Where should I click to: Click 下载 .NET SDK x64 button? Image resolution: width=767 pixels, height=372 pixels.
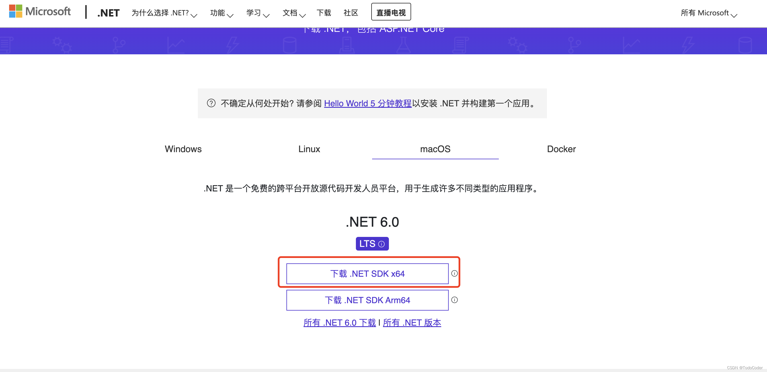pyautogui.click(x=368, y=274)
